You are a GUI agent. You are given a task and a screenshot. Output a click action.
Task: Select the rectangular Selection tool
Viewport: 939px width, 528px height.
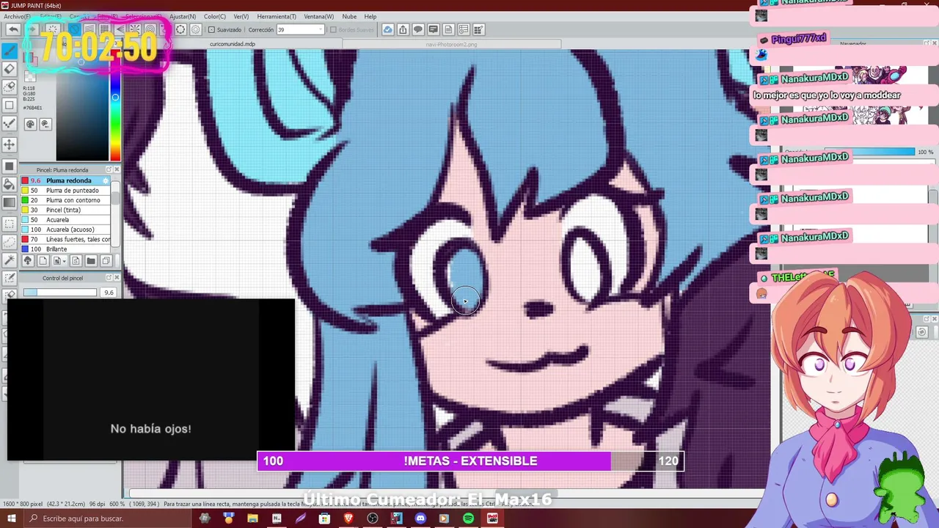click(x=10, y=224)
